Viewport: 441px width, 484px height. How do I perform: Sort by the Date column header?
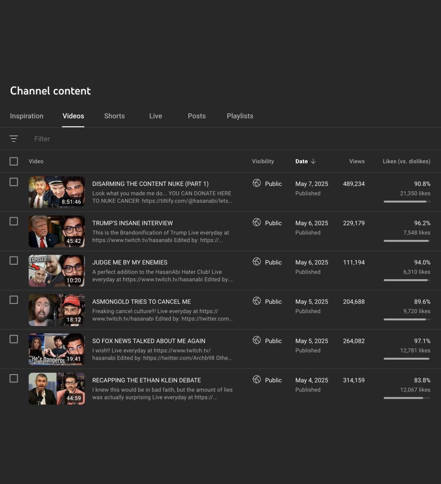click(302, 161)
